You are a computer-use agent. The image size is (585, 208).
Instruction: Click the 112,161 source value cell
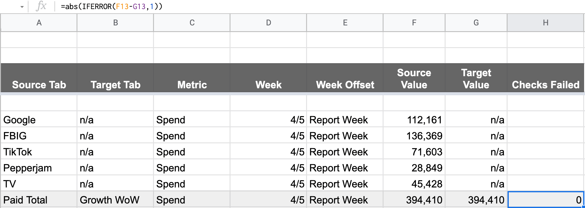click(x=414, y=120)
